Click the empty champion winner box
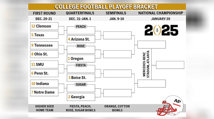 click(x=170, y=65)
